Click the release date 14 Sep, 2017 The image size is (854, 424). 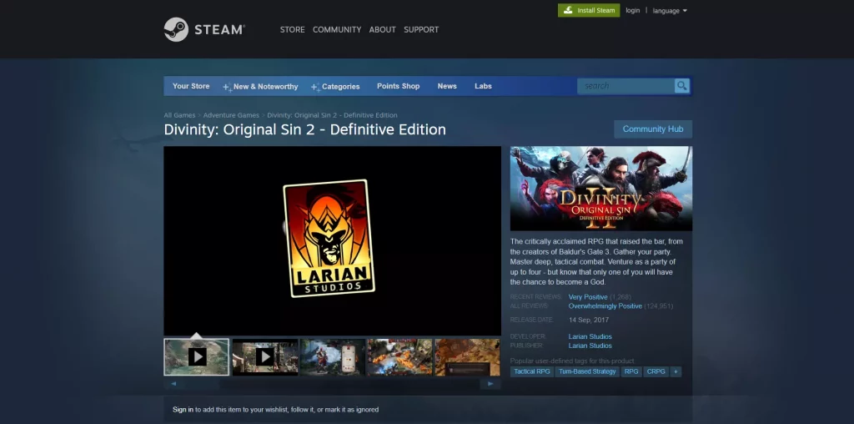point(589,320)
